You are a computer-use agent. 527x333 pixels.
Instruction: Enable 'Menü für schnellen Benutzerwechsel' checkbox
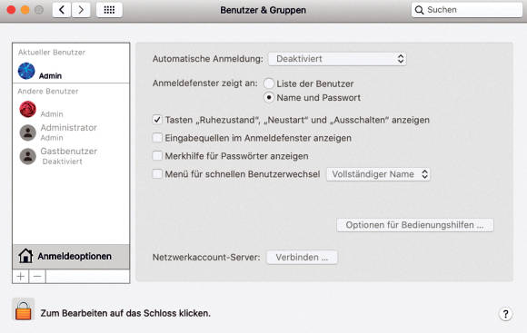point(157,174)
